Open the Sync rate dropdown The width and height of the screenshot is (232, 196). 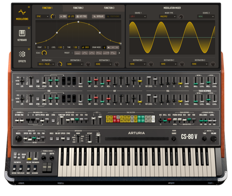click(x=43, y=17)
